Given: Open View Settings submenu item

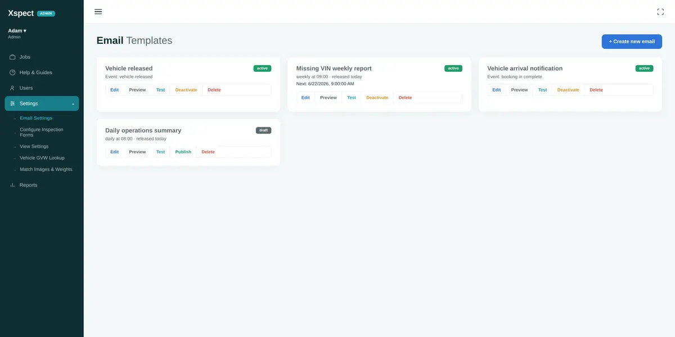Looking at the screenshot, I should (x=34, y=147).
